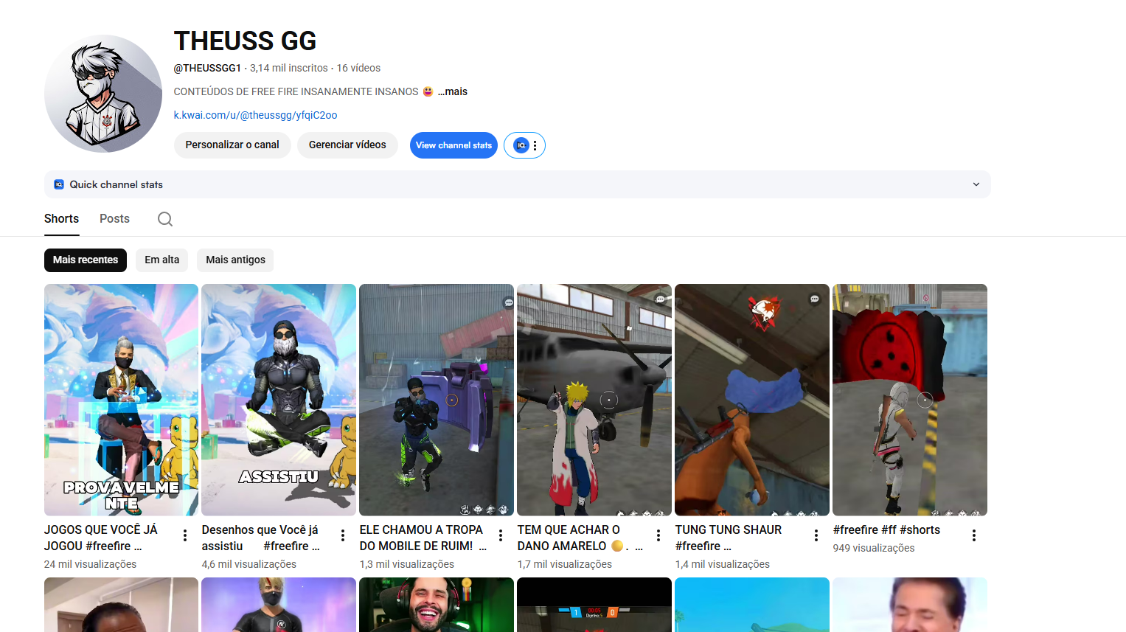Open 'Desenhos que Você já assistiu' title
Image resolution: width=1126 pixels, height=632 pixels.
[x=260, y=538]
